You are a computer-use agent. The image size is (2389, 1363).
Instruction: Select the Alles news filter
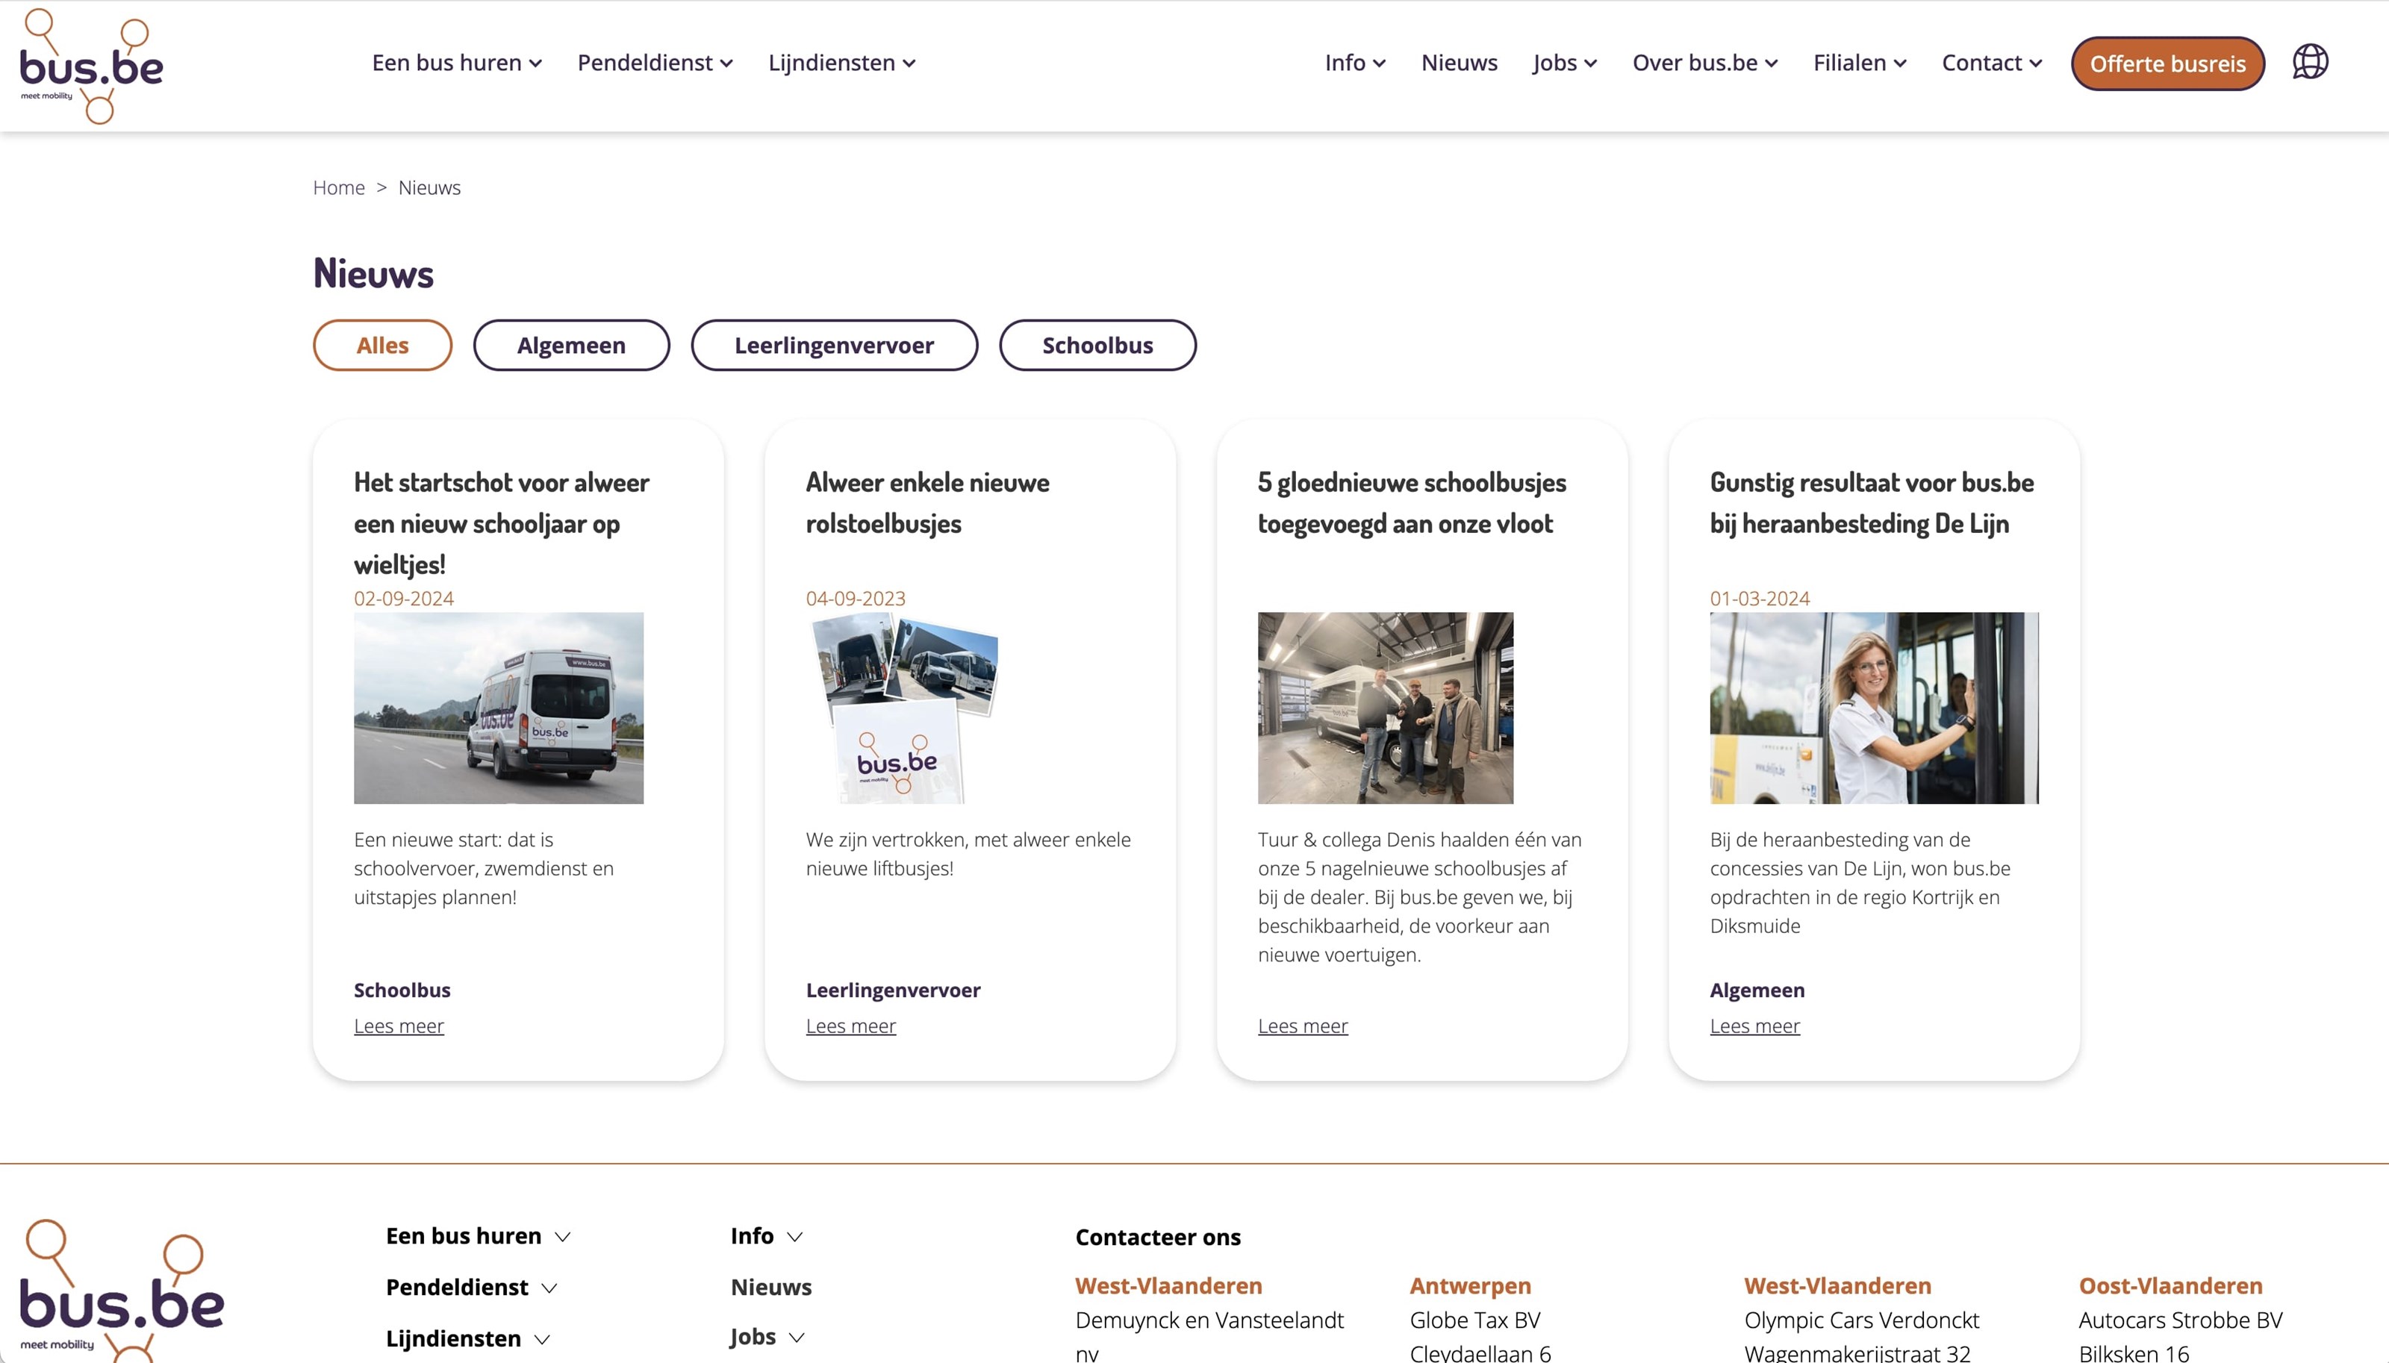coord(382,346)
